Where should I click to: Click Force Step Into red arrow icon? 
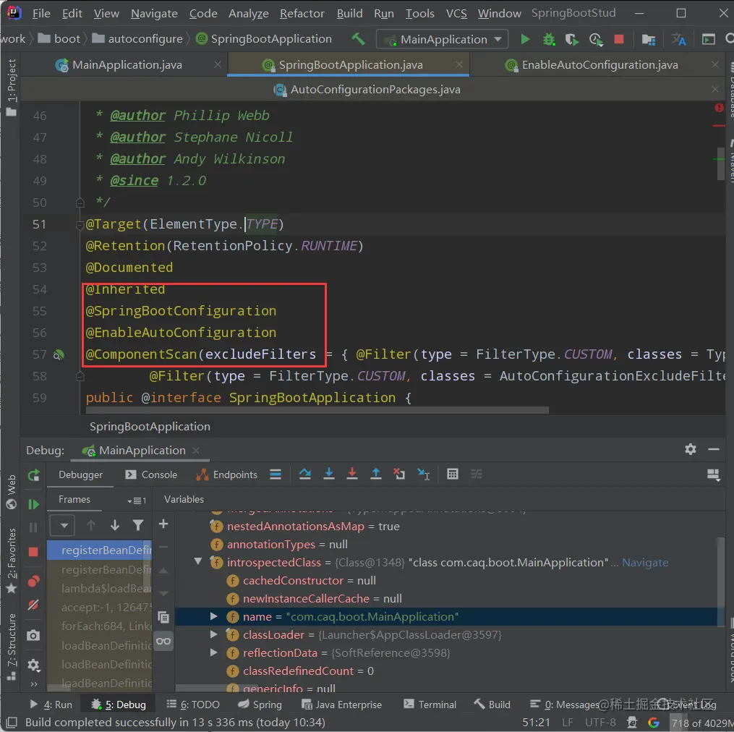click(352, 474)
